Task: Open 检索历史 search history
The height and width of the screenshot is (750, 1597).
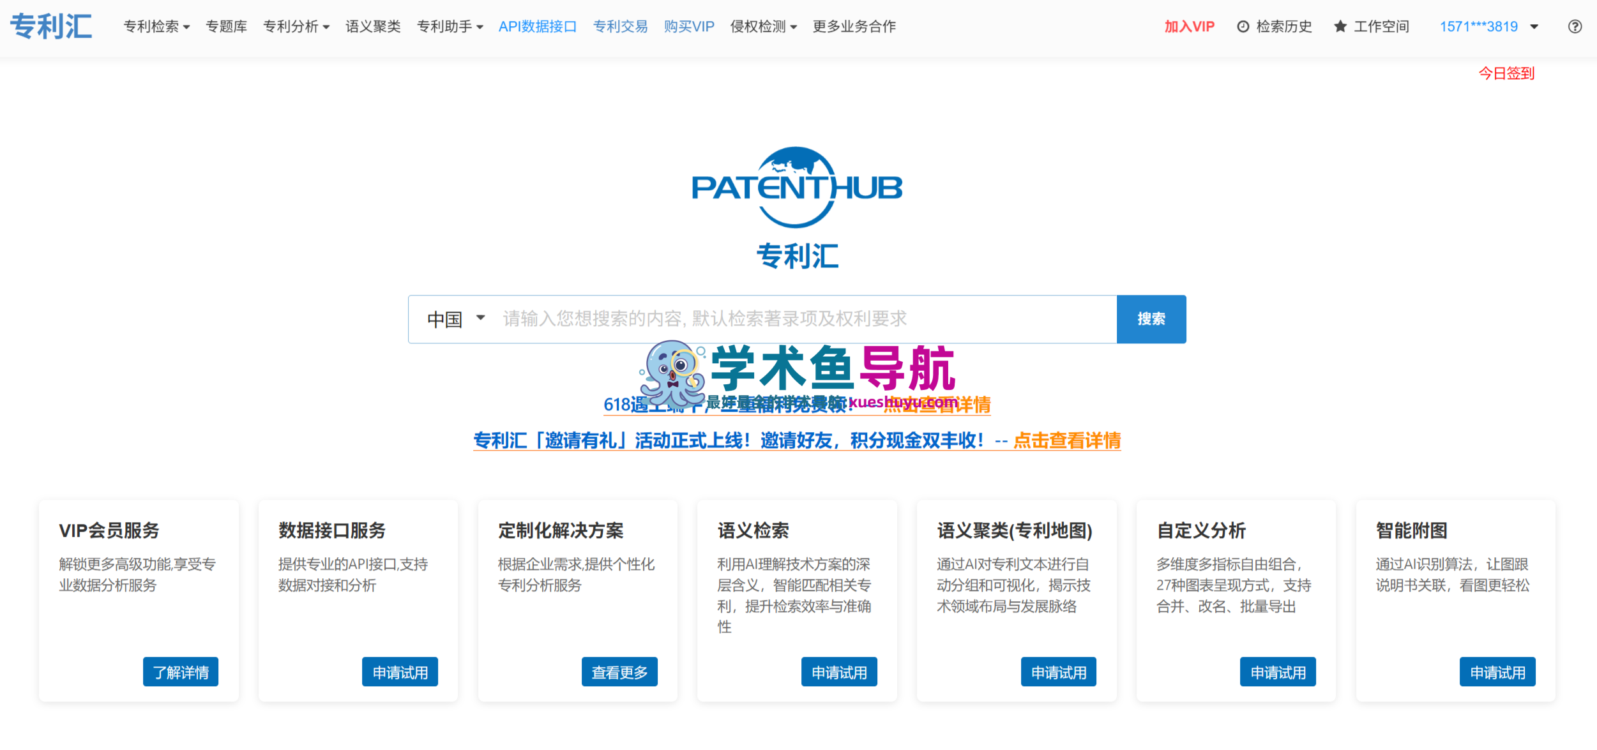Action: pos(1275,27)
